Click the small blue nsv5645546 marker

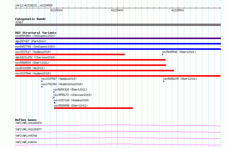tap(163, 54)
